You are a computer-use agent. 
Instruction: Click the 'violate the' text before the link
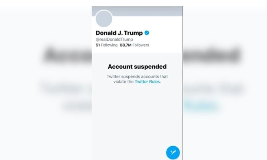pyautogui.click(x=123, y=82)
